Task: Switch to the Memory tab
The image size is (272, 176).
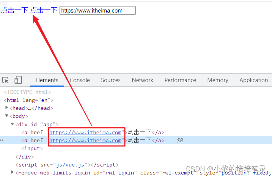Action: [218, 80]
